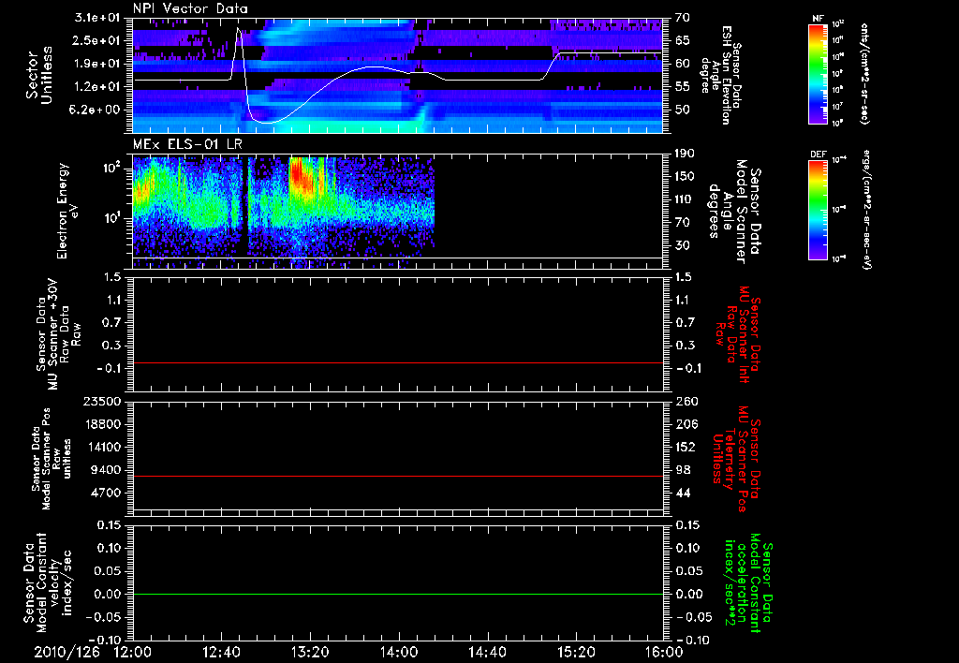Image resolution: width=959 pixels, height=663 pixels.
Task: Click the '15:20' time axis label
Action: (x=576, y=652)
